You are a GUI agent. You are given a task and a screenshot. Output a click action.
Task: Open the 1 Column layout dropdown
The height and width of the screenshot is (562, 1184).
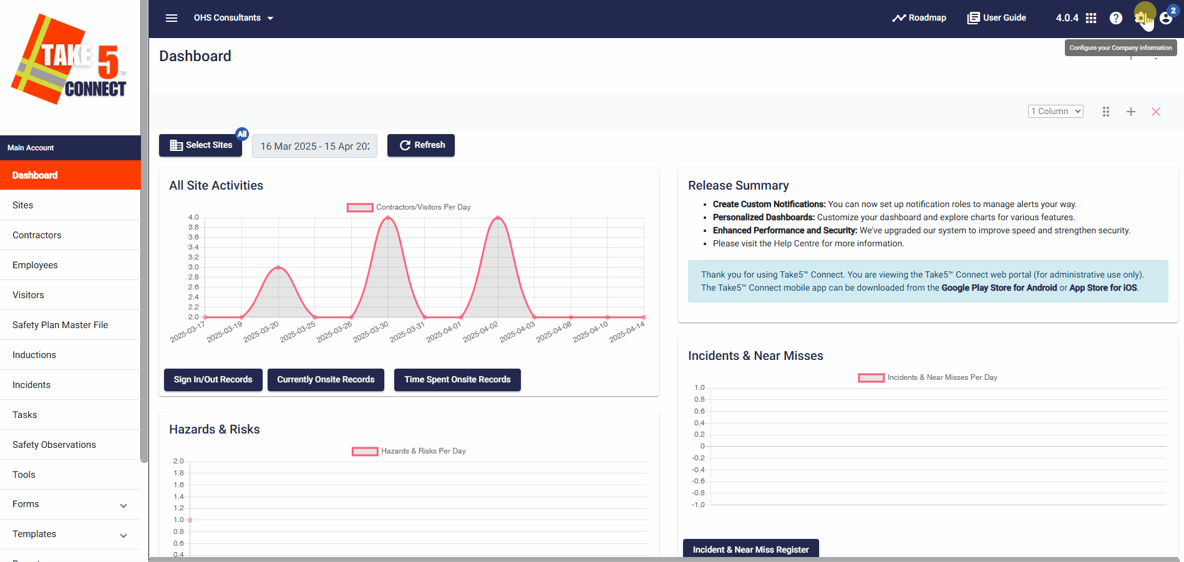click(x=1055, y=111)
